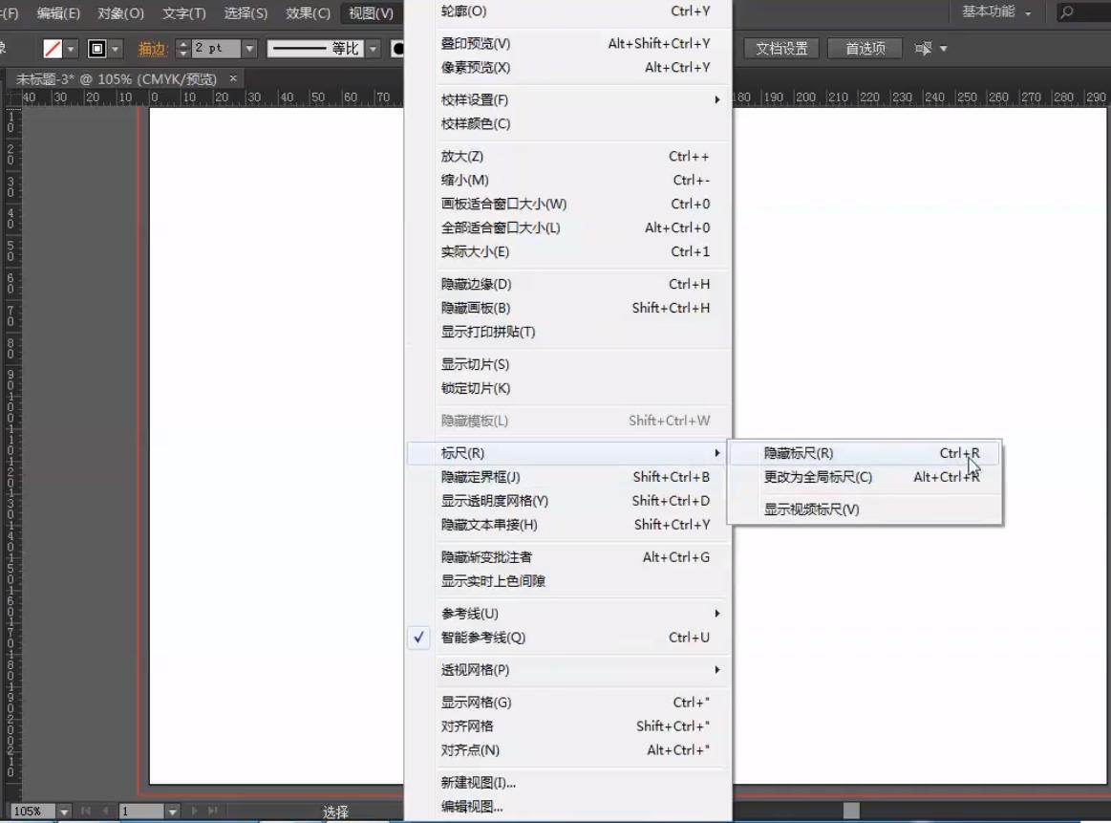The height and width of the screenshot is (823, 1111).
Task: Click the first artboard navigation icon
Action: 86,812
